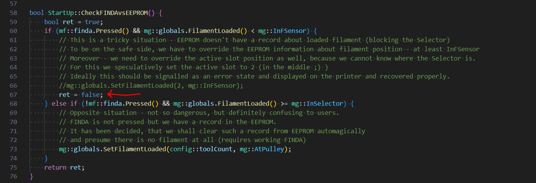The image size is (536, 183).
Task: Click the 'return ret;' statement
Action: (64, 167)
